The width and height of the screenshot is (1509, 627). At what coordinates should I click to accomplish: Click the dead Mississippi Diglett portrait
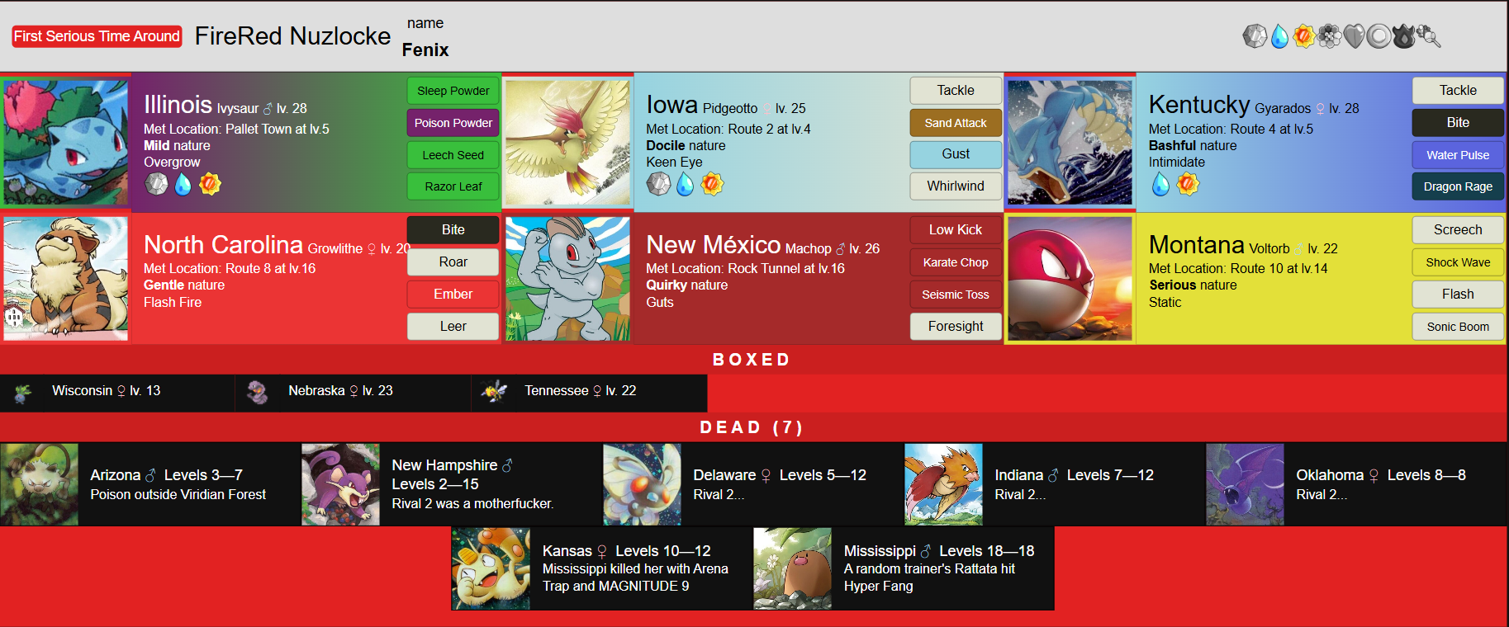click(793, 569)
